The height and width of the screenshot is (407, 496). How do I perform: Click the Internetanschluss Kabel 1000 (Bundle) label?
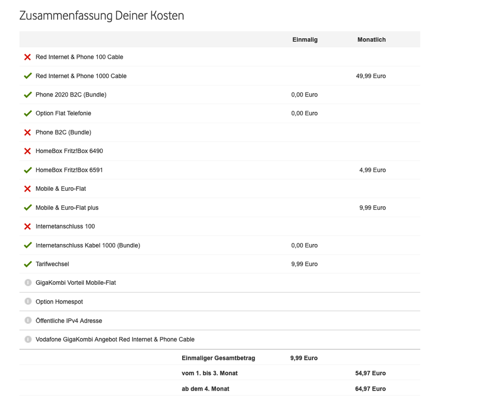pos(88,245)
